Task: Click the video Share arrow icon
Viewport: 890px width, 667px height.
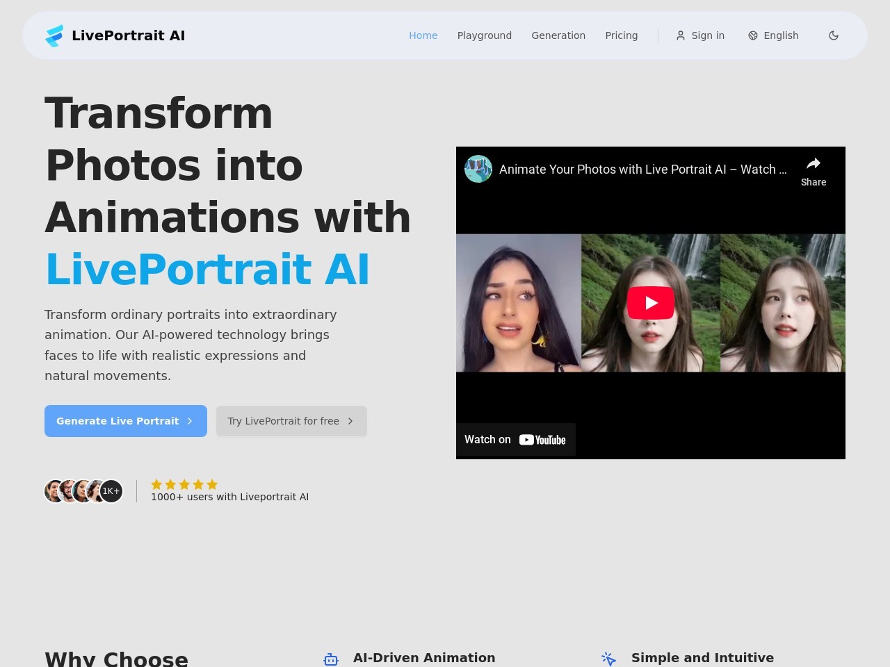Action: (814, 164)
